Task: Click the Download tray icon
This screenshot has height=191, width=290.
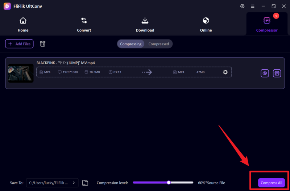Action: pos(145,20)
